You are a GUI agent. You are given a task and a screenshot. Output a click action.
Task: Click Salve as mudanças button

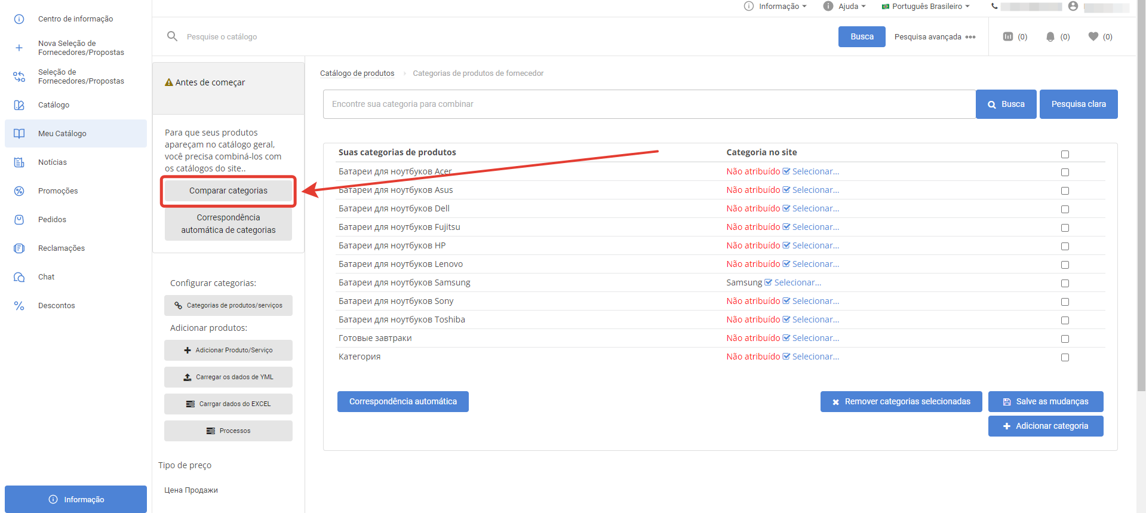[1045, 401]
